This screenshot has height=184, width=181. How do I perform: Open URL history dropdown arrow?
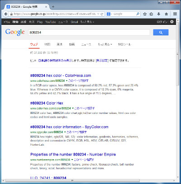click(x=98, y=14)
